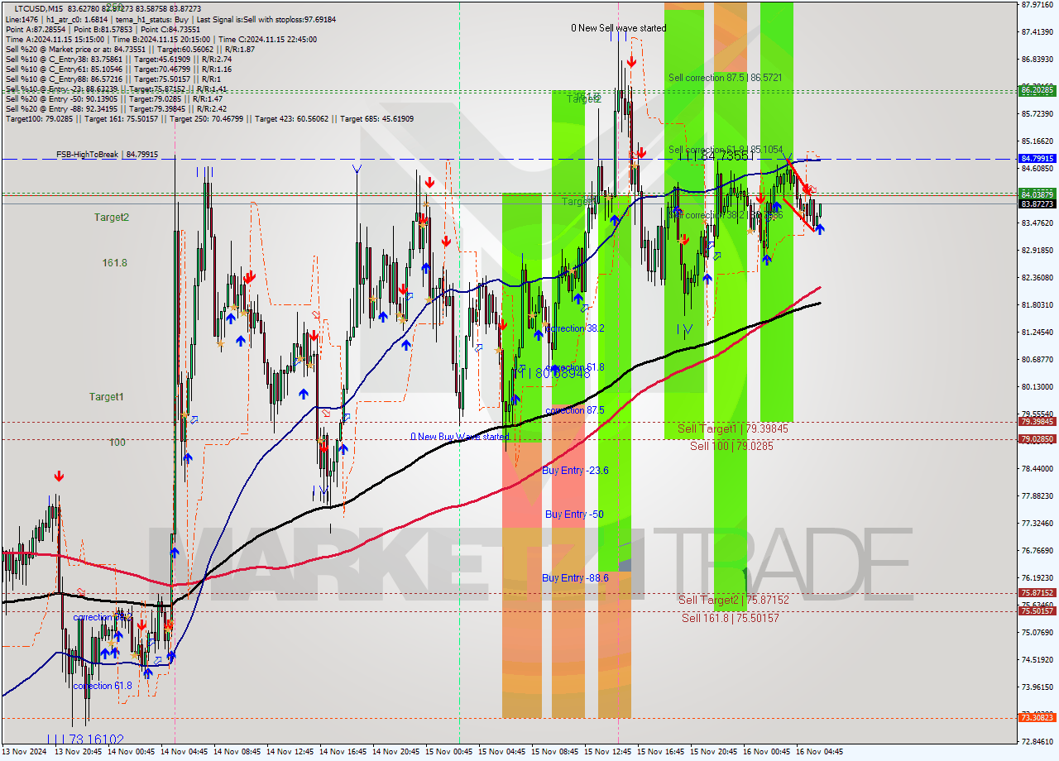
Task: Click the red 79.39845 price tag on axis
Action: point(1037,422)
